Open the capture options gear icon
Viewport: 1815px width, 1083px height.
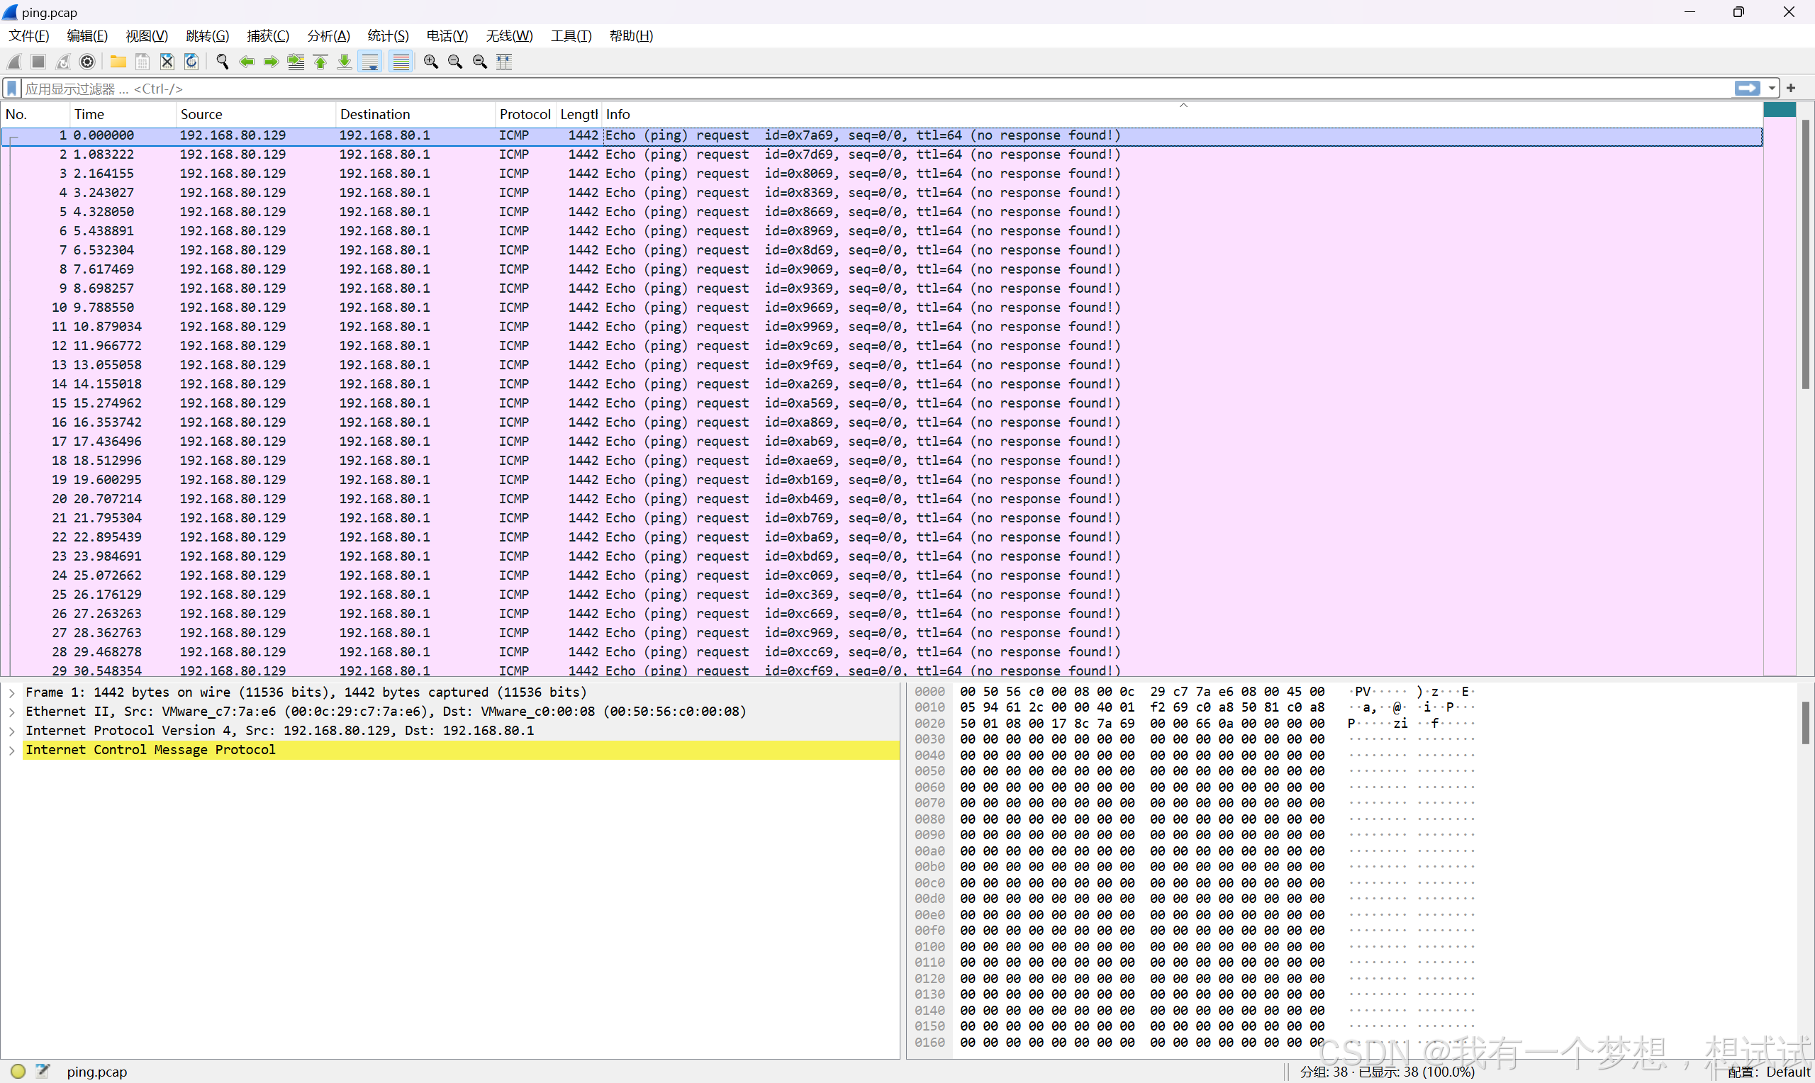[88, 62]
